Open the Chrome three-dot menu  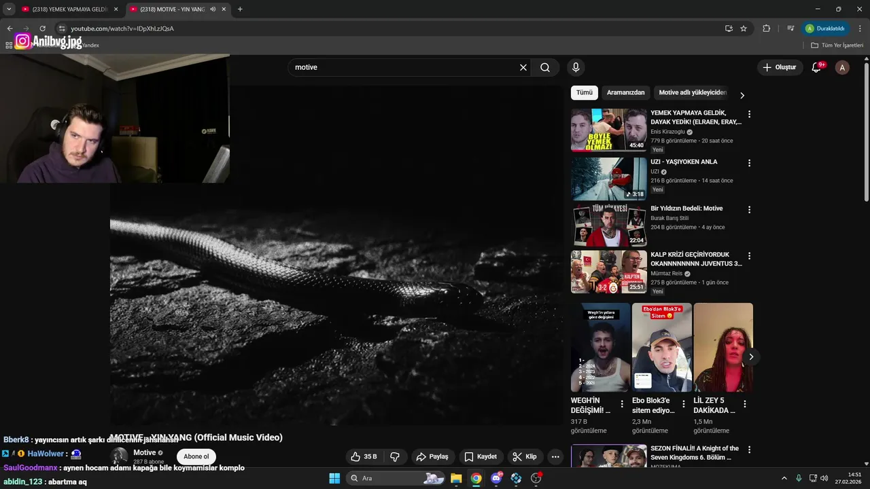click(860, 29)
